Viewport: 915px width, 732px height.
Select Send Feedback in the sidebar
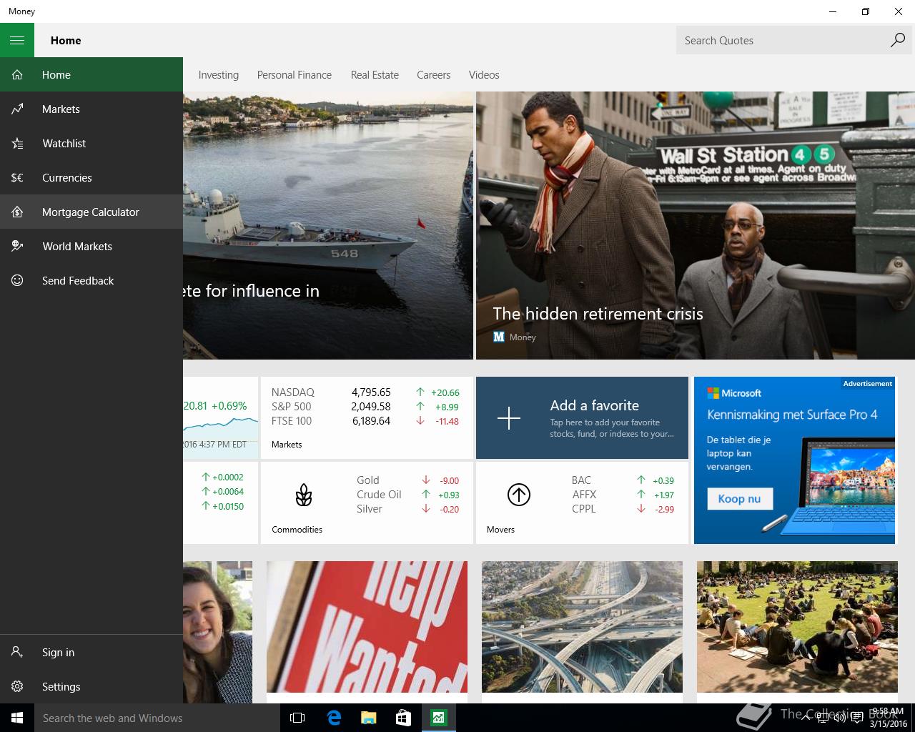pyautogui.click(x=91, y=280)
